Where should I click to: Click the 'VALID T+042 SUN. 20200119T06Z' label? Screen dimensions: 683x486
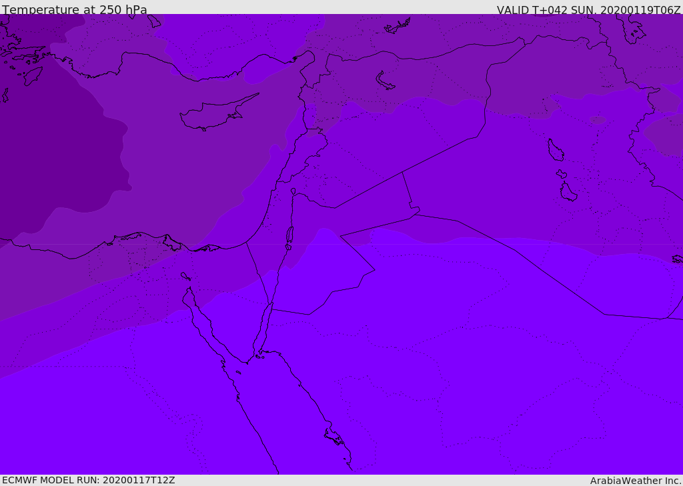pos(588,10)
